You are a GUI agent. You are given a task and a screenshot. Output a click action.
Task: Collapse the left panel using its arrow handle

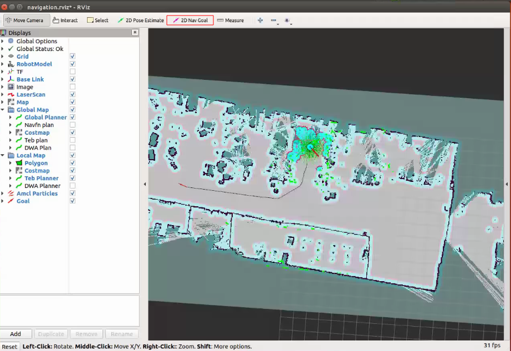[145, 184]
